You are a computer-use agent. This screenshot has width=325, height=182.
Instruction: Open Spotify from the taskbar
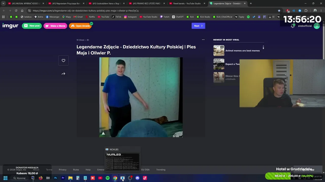tap(108, 178)
